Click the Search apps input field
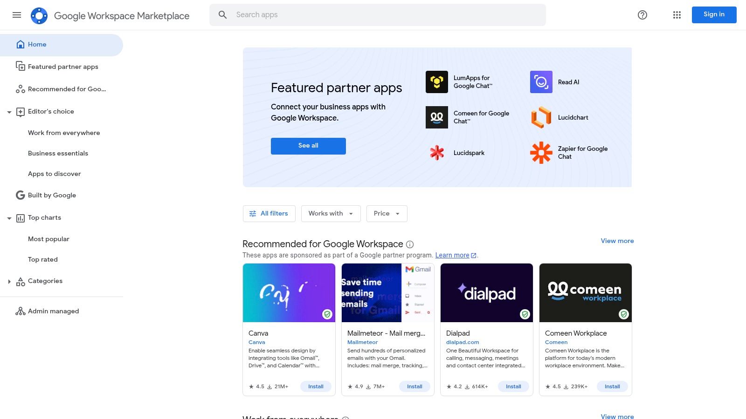The height and width of the screenshot is (419, 746). coord(378,14)
